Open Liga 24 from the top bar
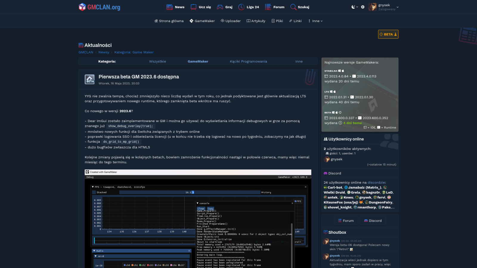Image resolution: width=477 pixels, height=268 pixels. (249, 7)
